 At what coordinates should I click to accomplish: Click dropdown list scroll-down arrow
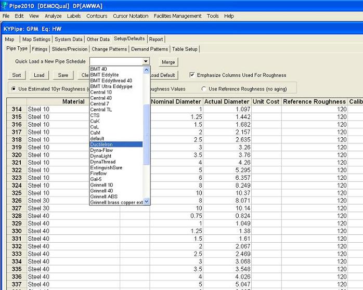pos(146,202)
